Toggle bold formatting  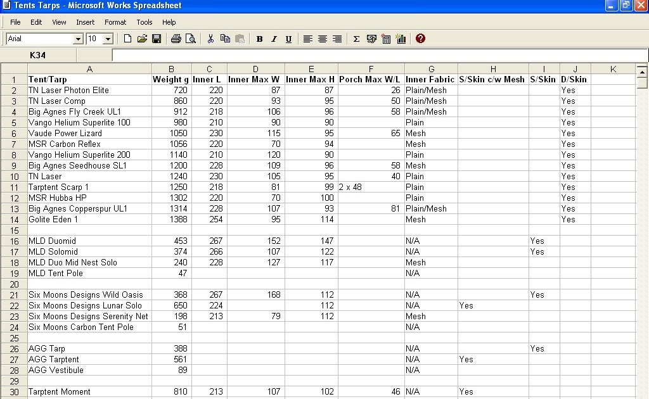[x=259, y=39]
